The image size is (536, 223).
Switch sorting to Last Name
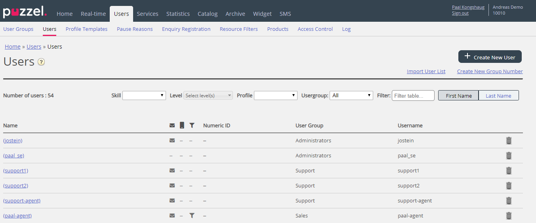[x=498, y=96]
